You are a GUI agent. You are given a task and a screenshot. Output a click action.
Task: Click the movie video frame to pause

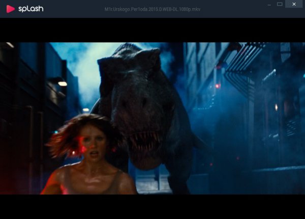click(152, 118)
